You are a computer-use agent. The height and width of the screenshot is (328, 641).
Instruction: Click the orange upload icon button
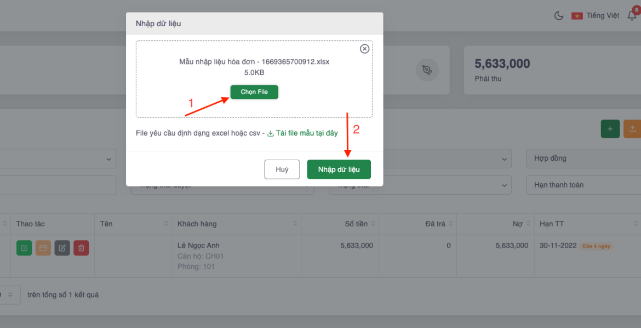point(632,128)
